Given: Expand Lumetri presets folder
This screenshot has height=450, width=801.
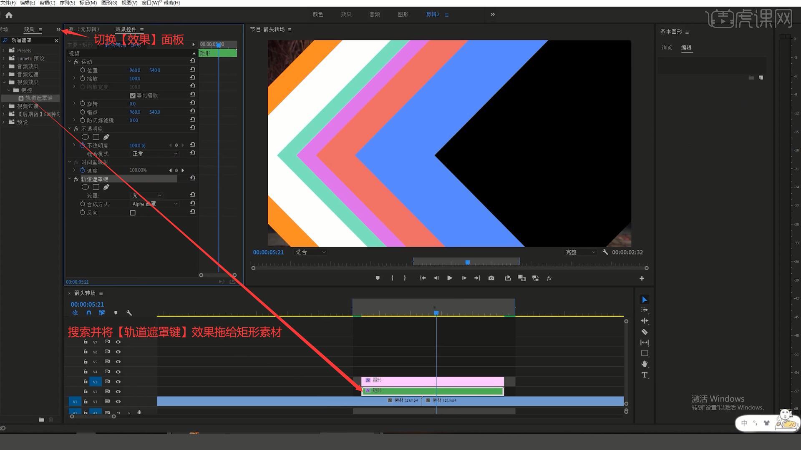Looking at the screenshot, I should coord(4,58).
